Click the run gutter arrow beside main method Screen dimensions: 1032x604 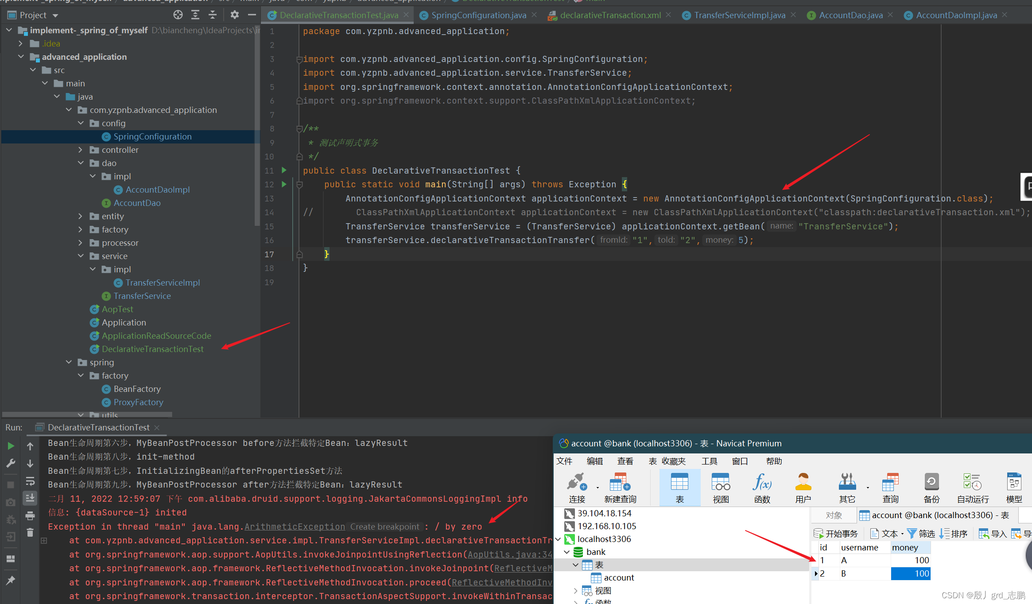tap(284, 184)
